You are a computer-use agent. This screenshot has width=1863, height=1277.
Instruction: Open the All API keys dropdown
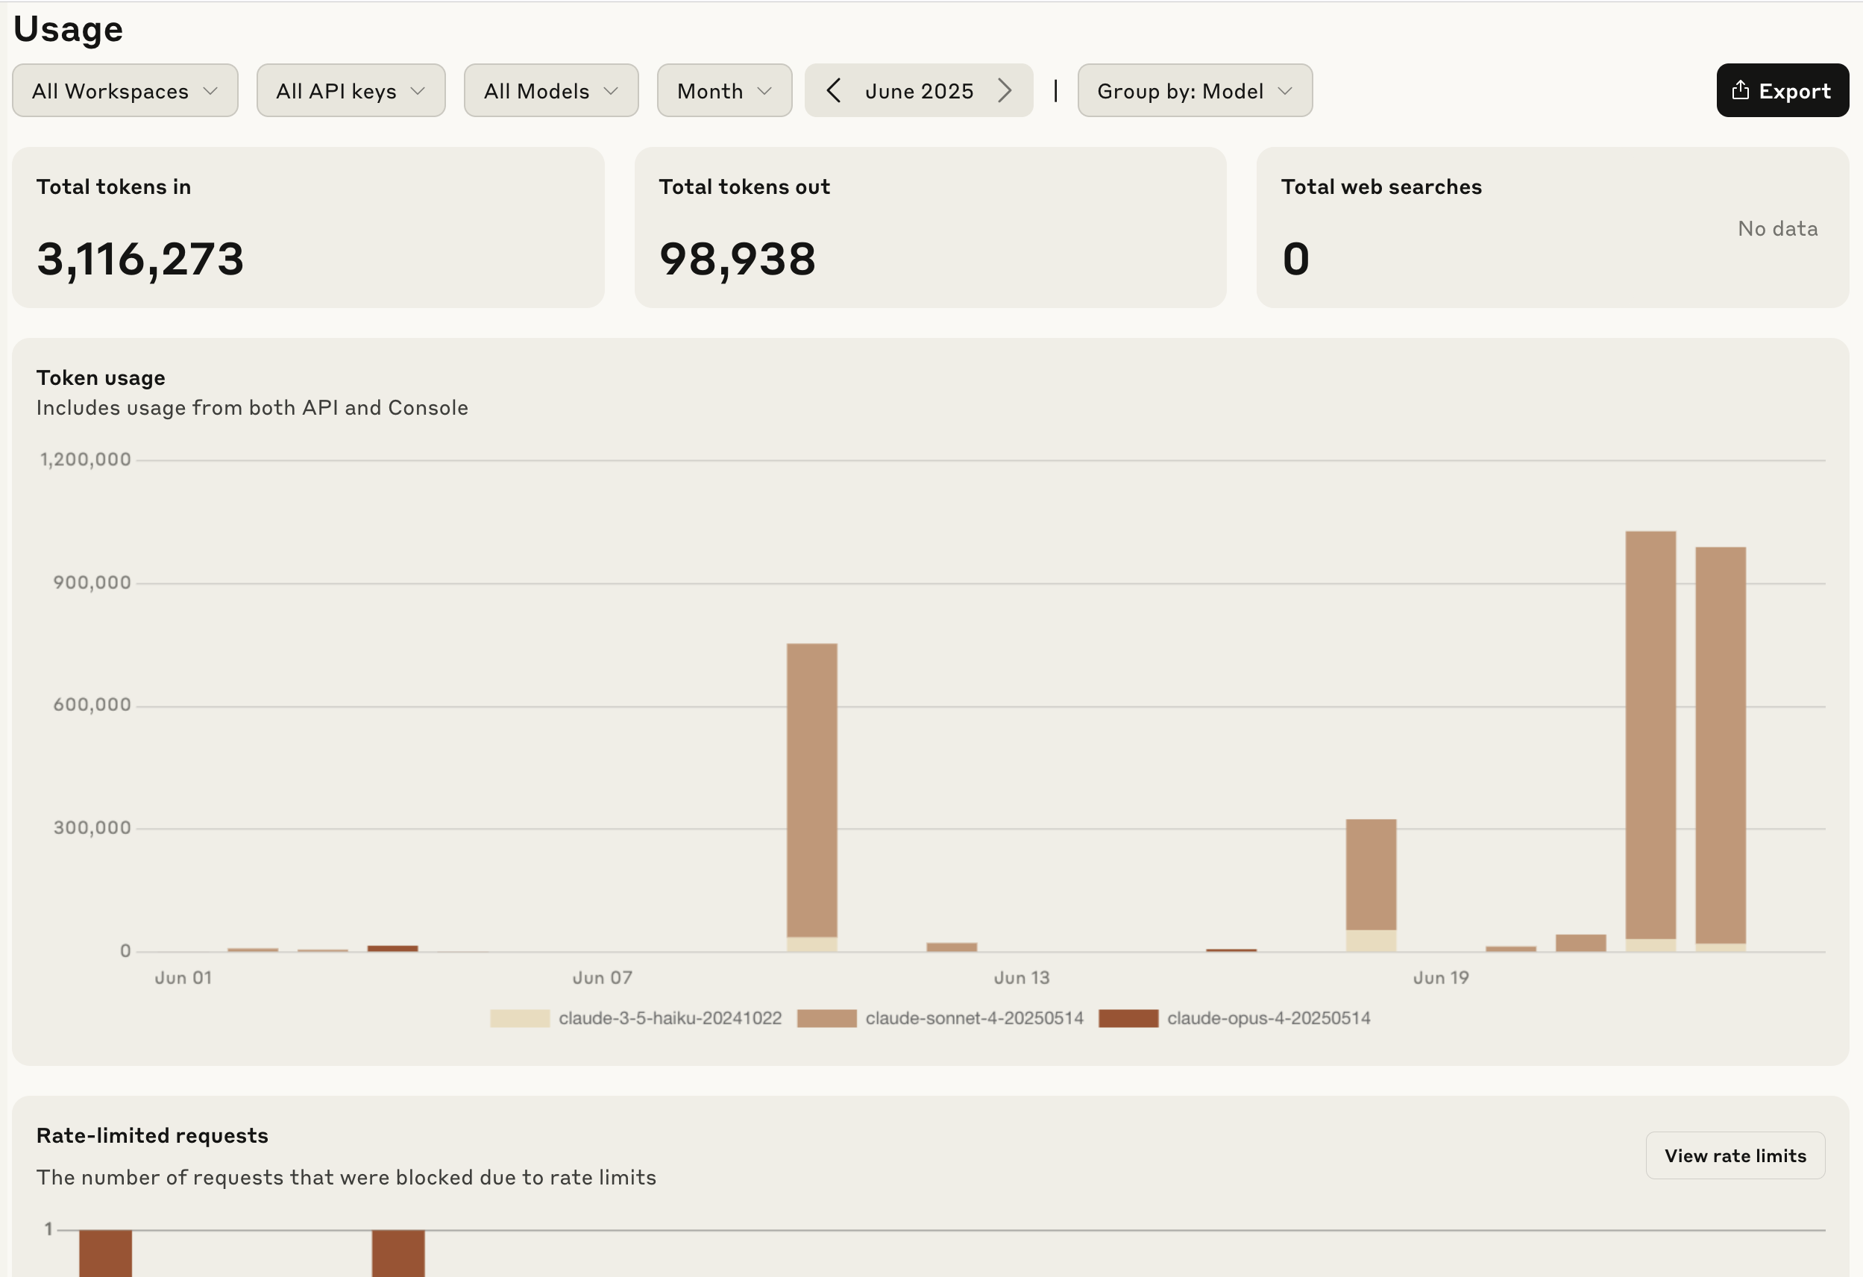point(351,90)
